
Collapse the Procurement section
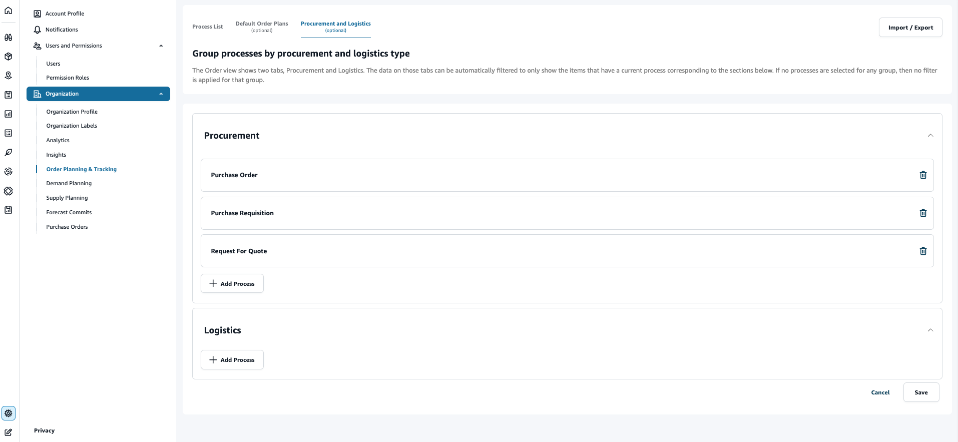pyautogui.click(x=930, y=136)
